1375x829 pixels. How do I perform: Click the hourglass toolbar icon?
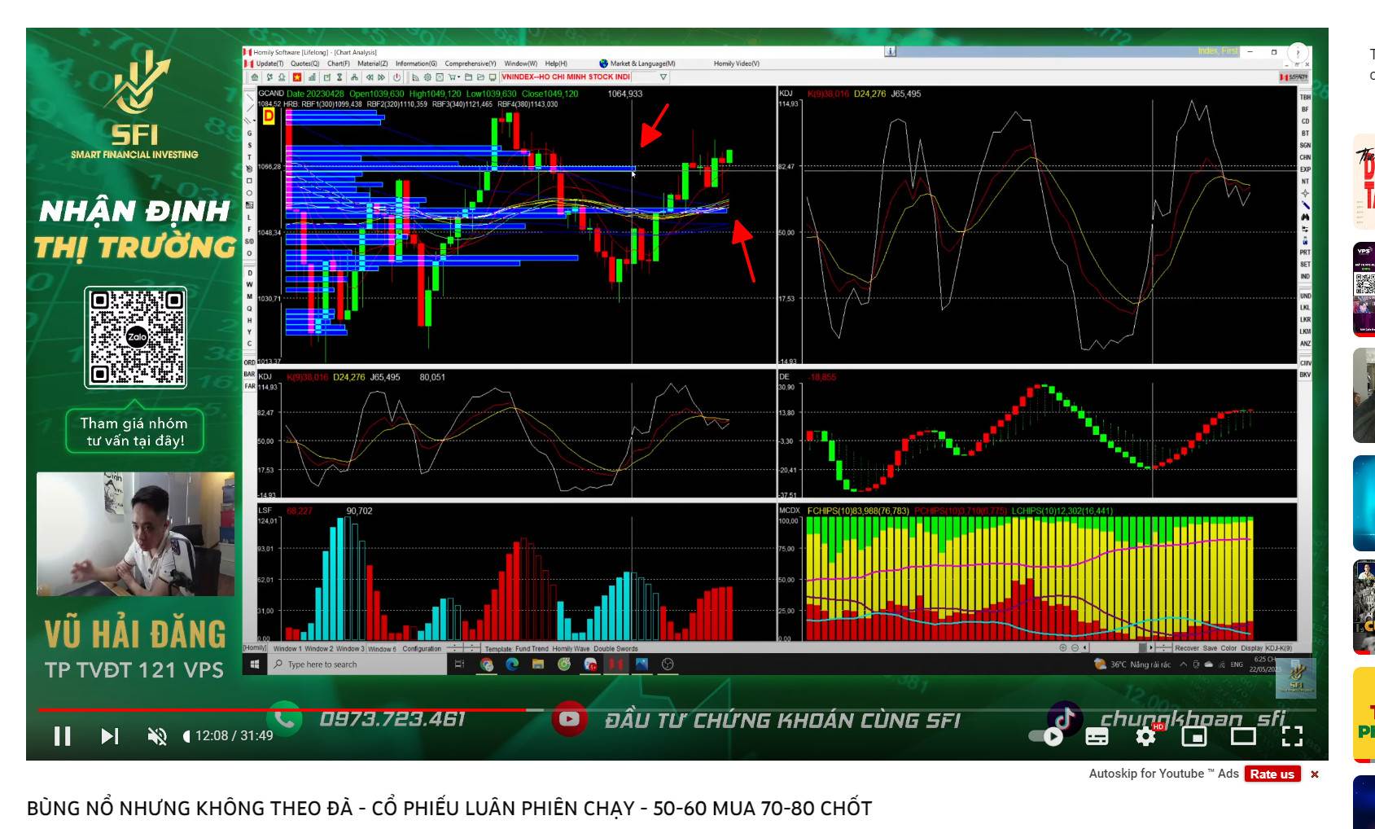339,77
